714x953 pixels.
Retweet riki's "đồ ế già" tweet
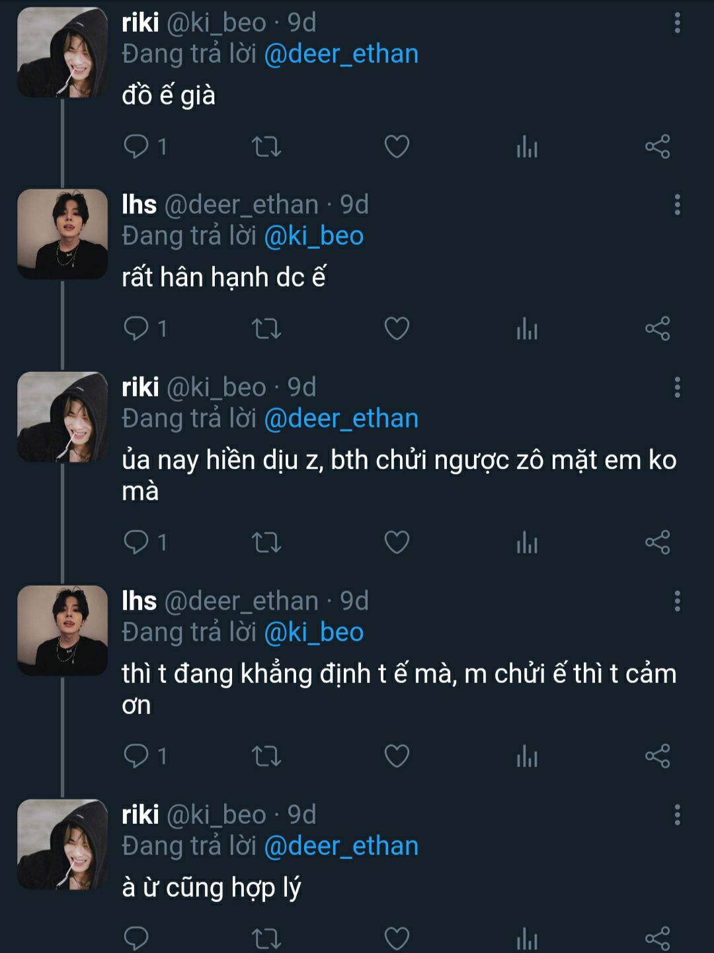[266, 146]
